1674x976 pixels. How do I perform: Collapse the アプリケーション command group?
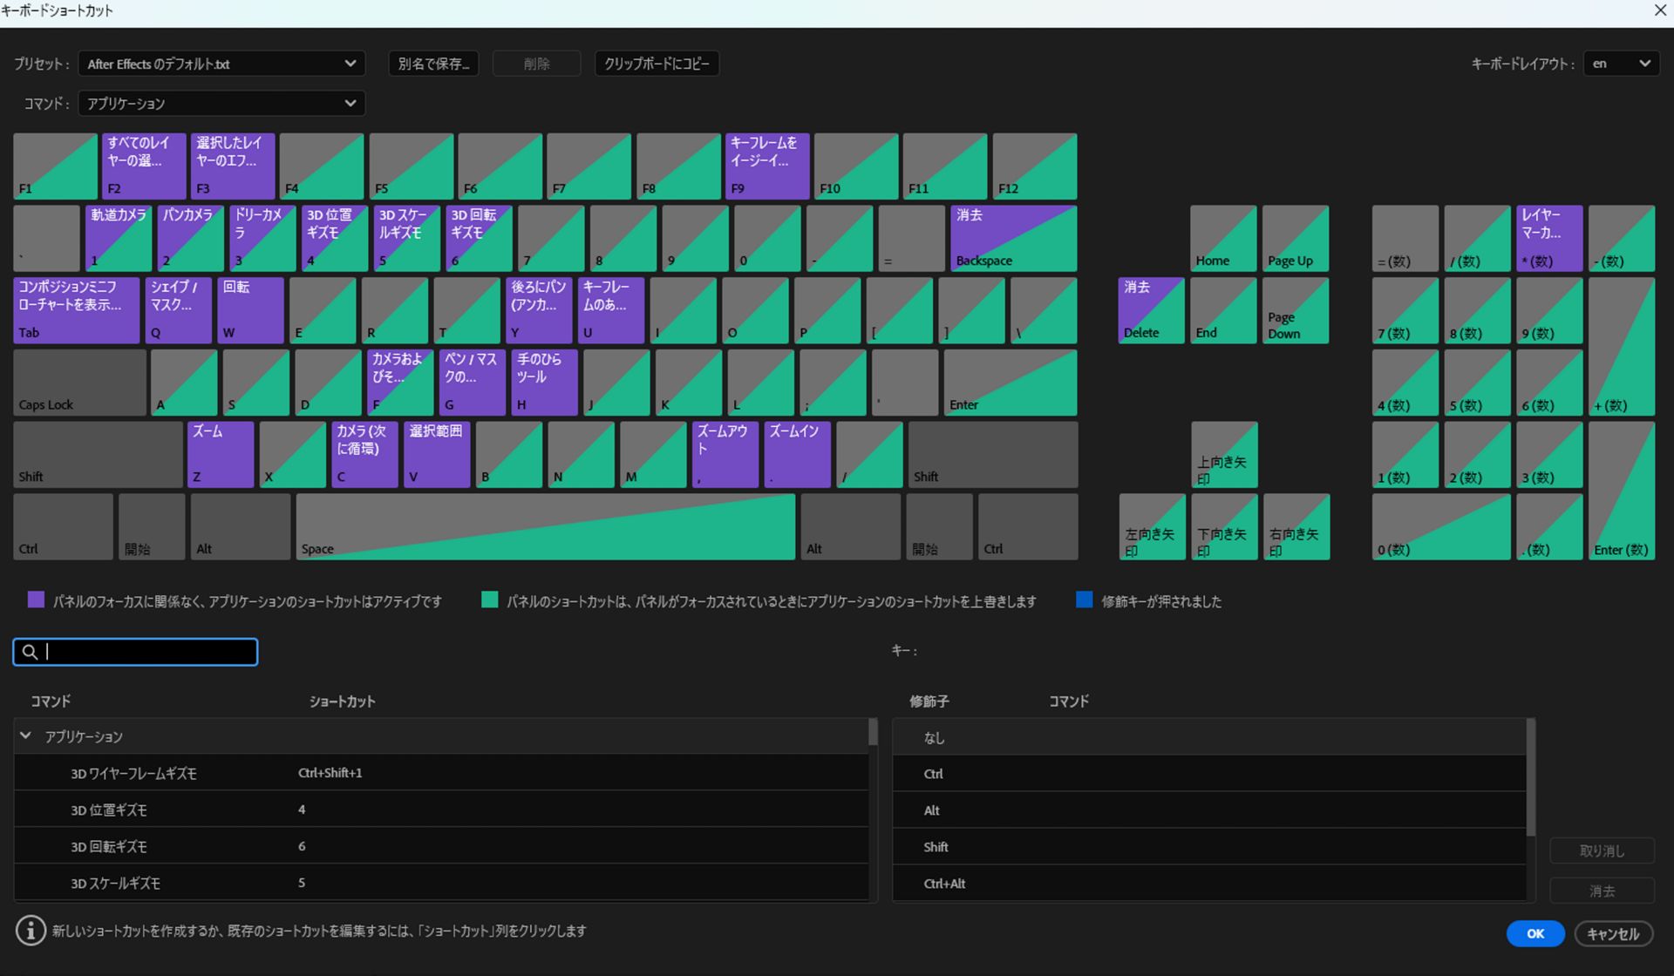pyautogui.click(x=25, y=735)
